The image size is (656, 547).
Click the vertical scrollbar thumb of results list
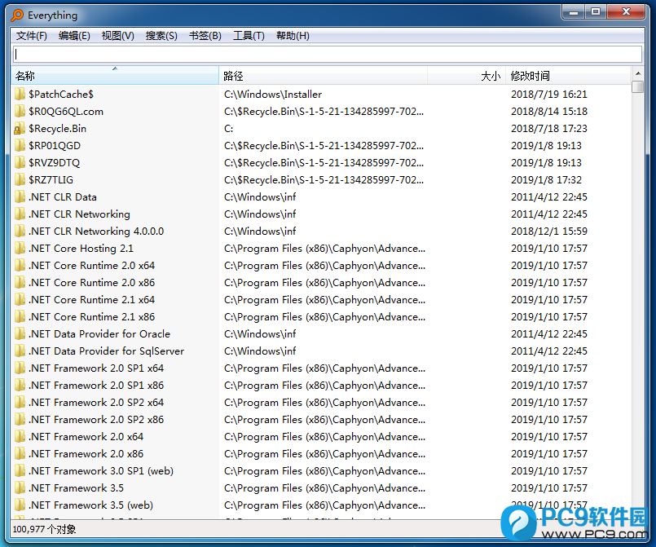[637, 86]
